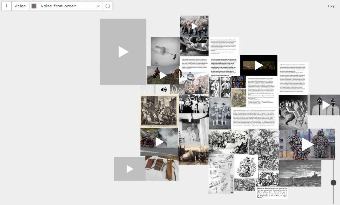Open the info 'i' button

[x=7, y=6]
